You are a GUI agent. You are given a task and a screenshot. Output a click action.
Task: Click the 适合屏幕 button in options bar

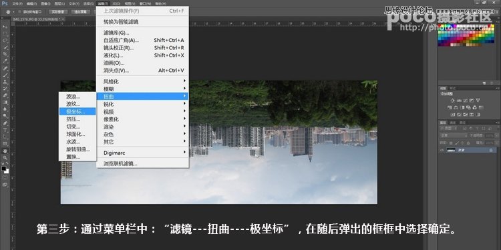(x=80, y=12)
